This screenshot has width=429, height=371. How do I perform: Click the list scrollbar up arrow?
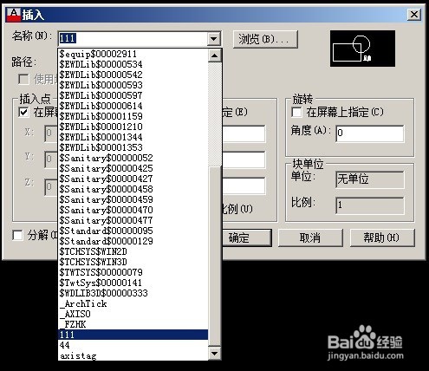215,55
